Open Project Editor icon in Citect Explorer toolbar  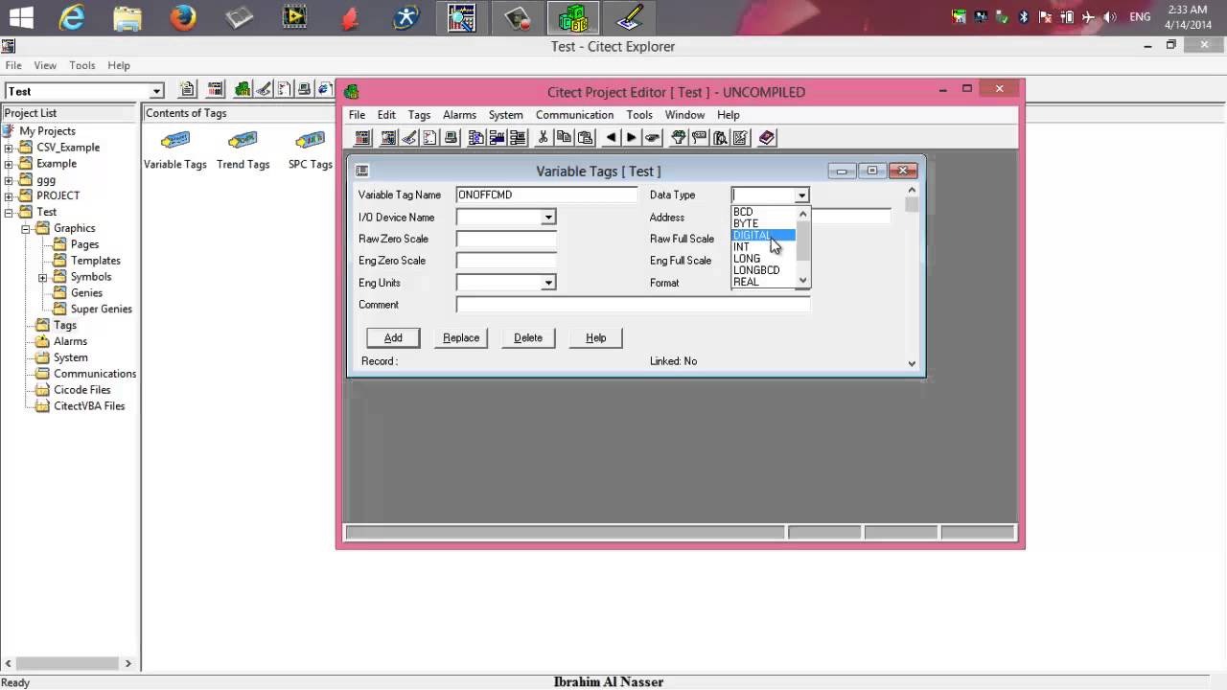coord(216,89)
